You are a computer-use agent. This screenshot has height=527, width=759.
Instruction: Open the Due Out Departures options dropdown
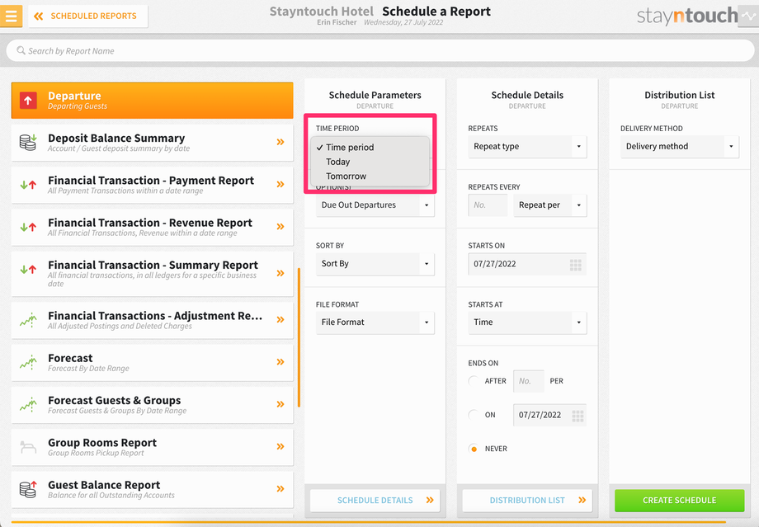[375, 205]
